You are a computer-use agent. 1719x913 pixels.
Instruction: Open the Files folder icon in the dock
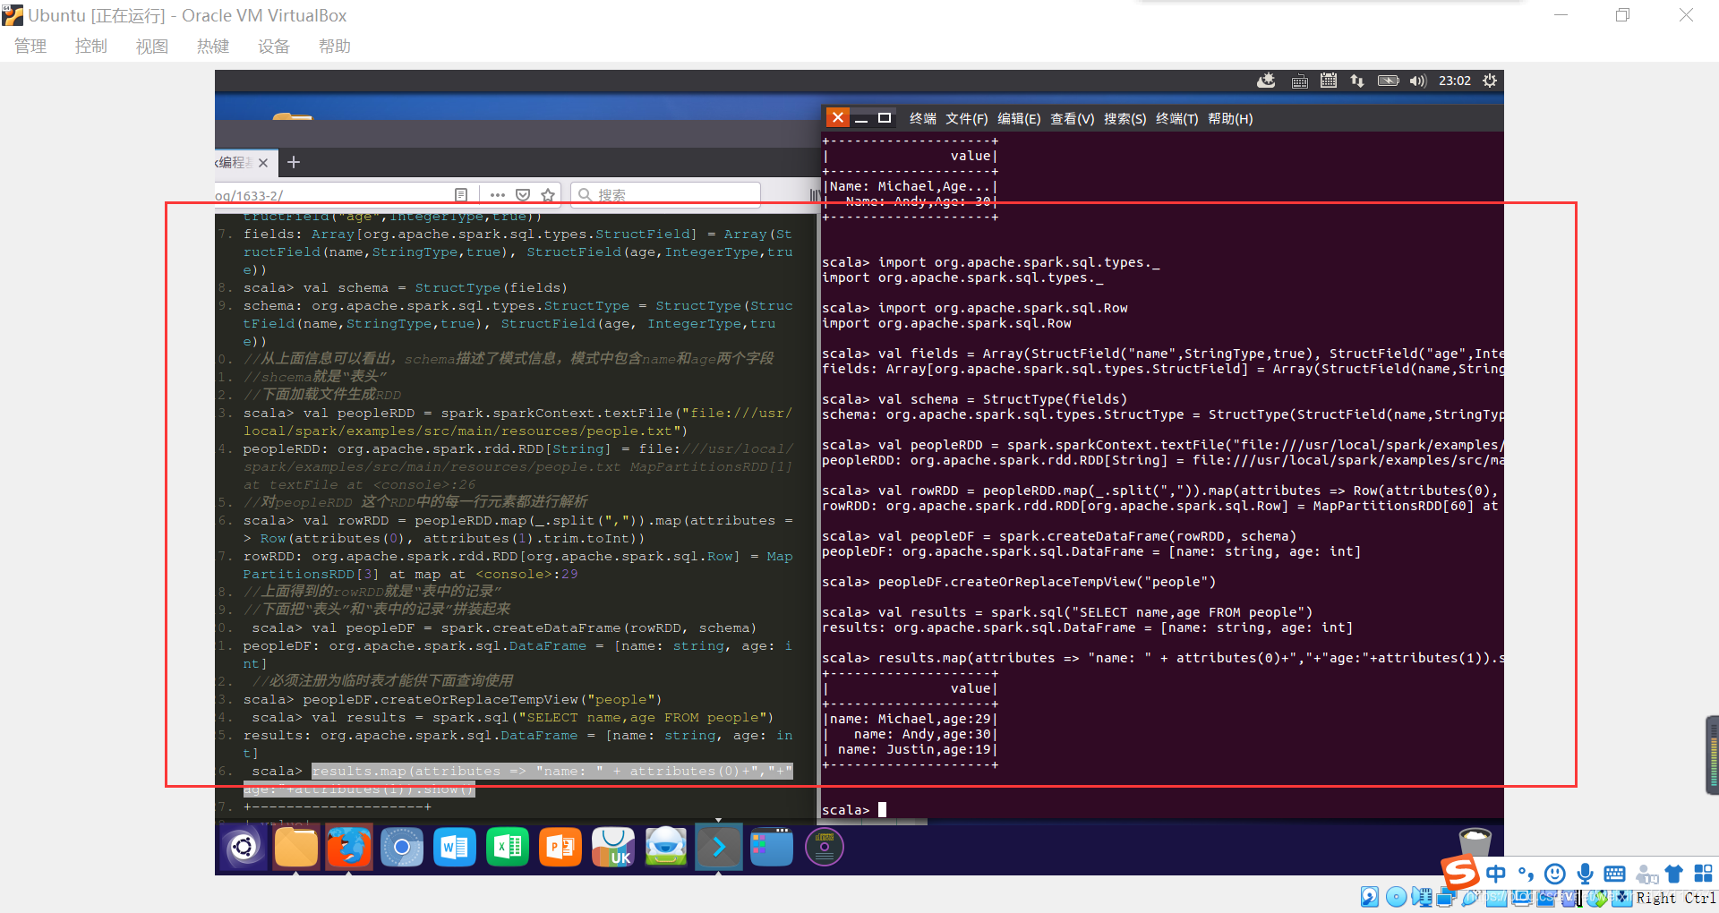coord(295,847)
